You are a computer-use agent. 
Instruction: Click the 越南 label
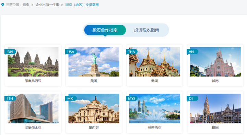(215, 81)
